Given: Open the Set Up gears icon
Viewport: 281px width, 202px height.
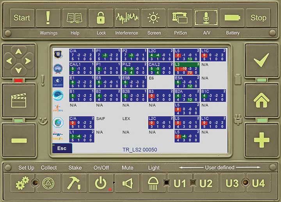Looking at the screenshot, I should [x=22, y=183].
